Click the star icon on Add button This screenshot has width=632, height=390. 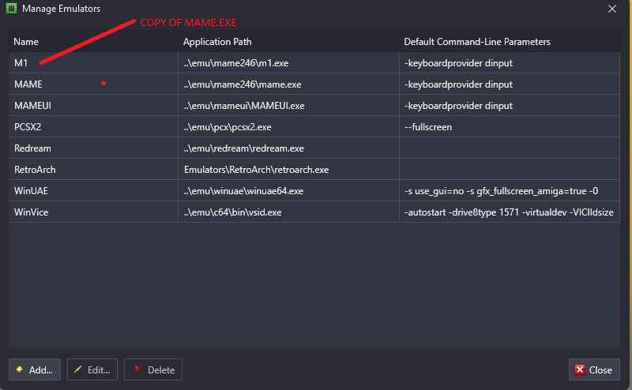point(19,369)
